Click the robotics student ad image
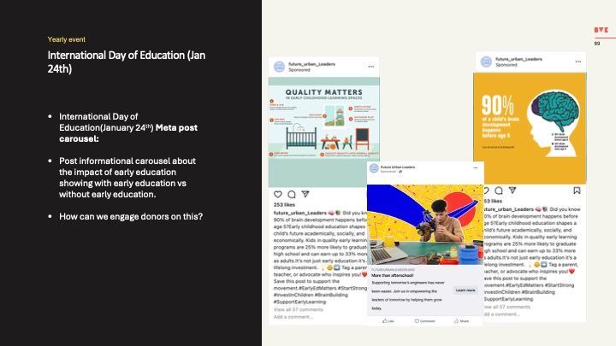This screenshot has height=346, width=616. [x=425, y=225]
